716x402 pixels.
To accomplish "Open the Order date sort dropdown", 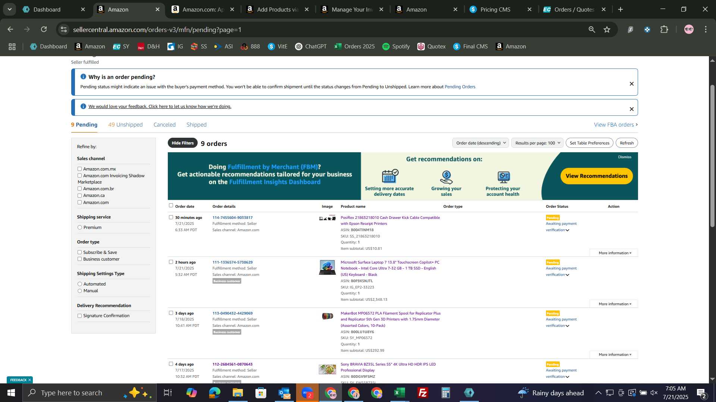I will (x=480, y=143).
